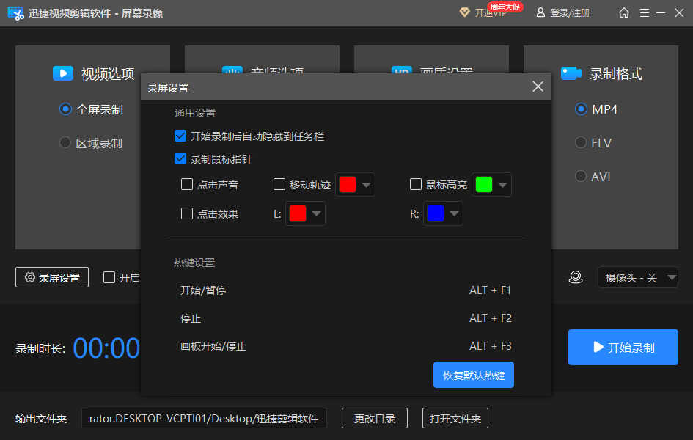
Task: Open the 摄像头 - 关 dropdown
Action: tap(637, 277)
